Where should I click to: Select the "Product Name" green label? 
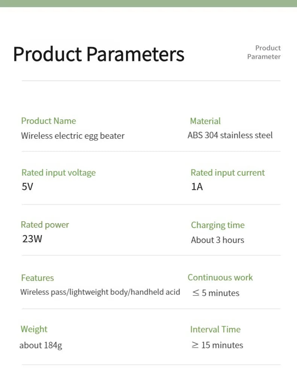(x=48, y=121)
